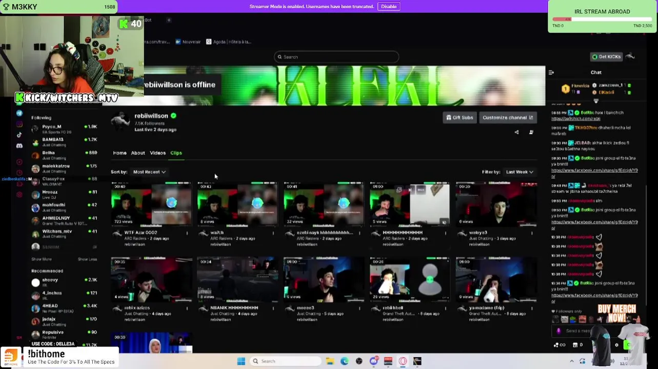Open the ba9chich.com link in chat
Viewport: 658px width, 369px height.
pos(575,118)
